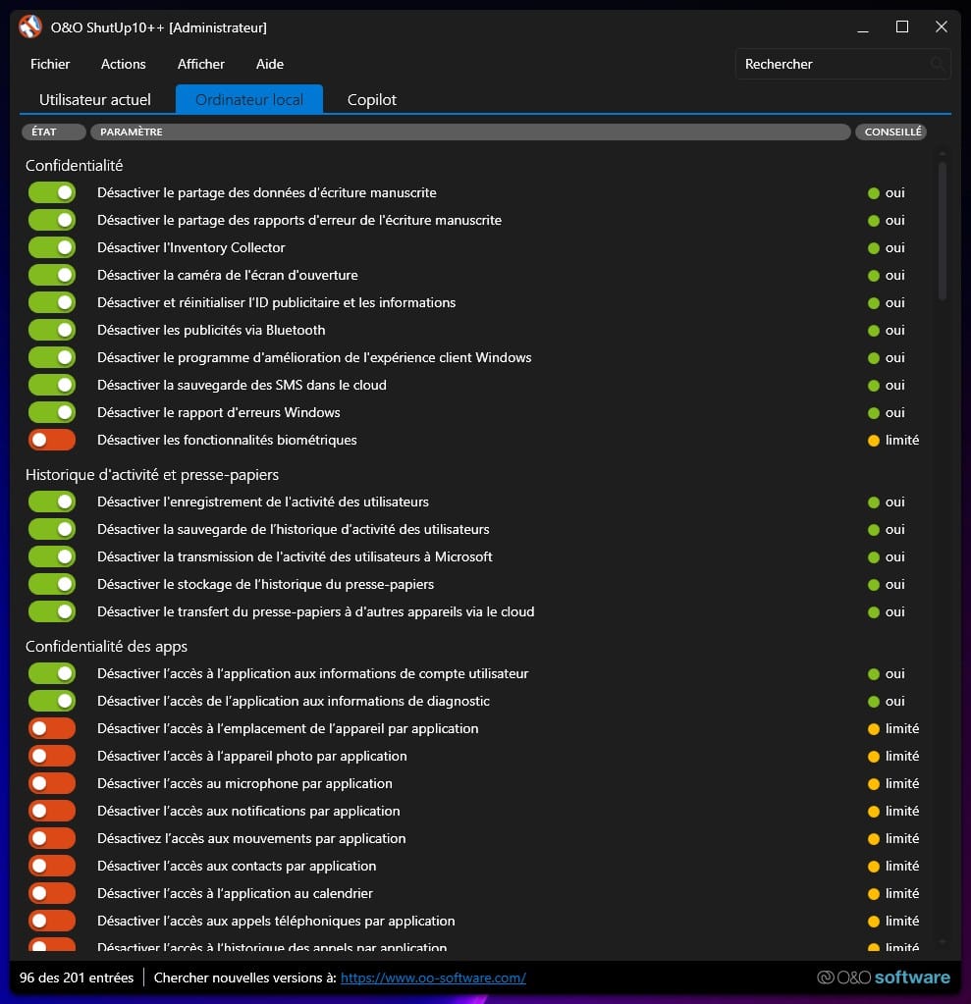The image size is (971, 1004).
Task: Click Historique d'activité et presse-papiers heading
Action: (x=152, y=475)
